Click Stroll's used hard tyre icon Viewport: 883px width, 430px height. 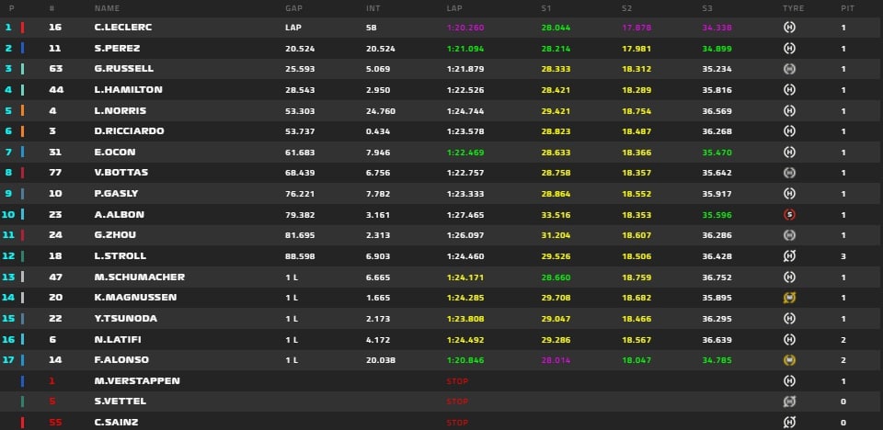click(x=789, y=256)
